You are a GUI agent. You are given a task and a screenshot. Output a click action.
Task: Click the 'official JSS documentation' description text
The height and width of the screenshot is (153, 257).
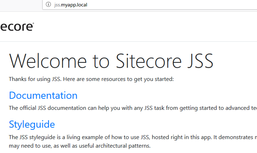[133, 108]
